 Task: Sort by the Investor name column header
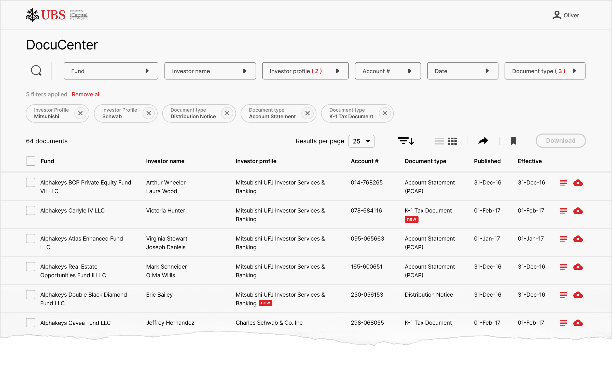coord(165,161)
